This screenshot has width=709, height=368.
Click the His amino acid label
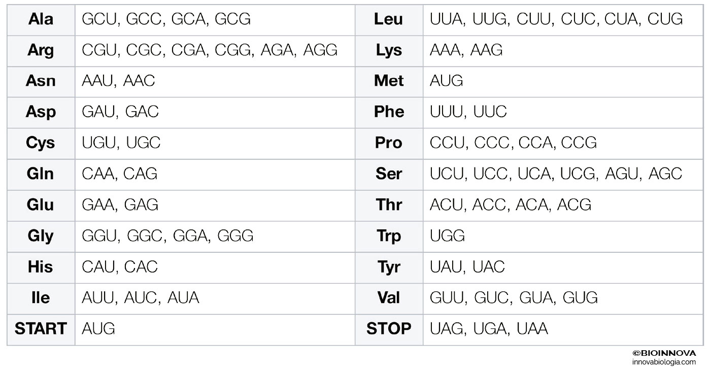pyautogui.click(x=41, y=266)
